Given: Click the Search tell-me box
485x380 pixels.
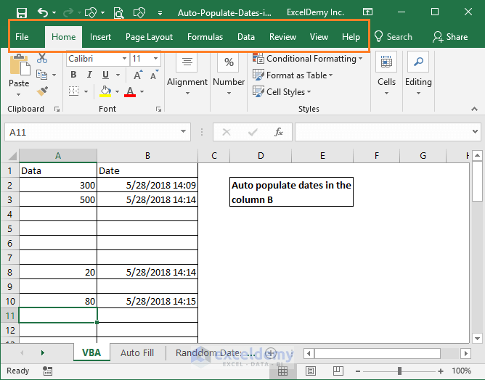Looking at the screenshot, I should tap(394, 37).
